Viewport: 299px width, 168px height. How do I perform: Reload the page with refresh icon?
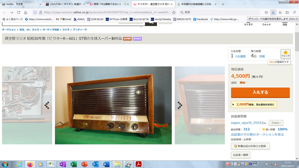tap(18, 12)
